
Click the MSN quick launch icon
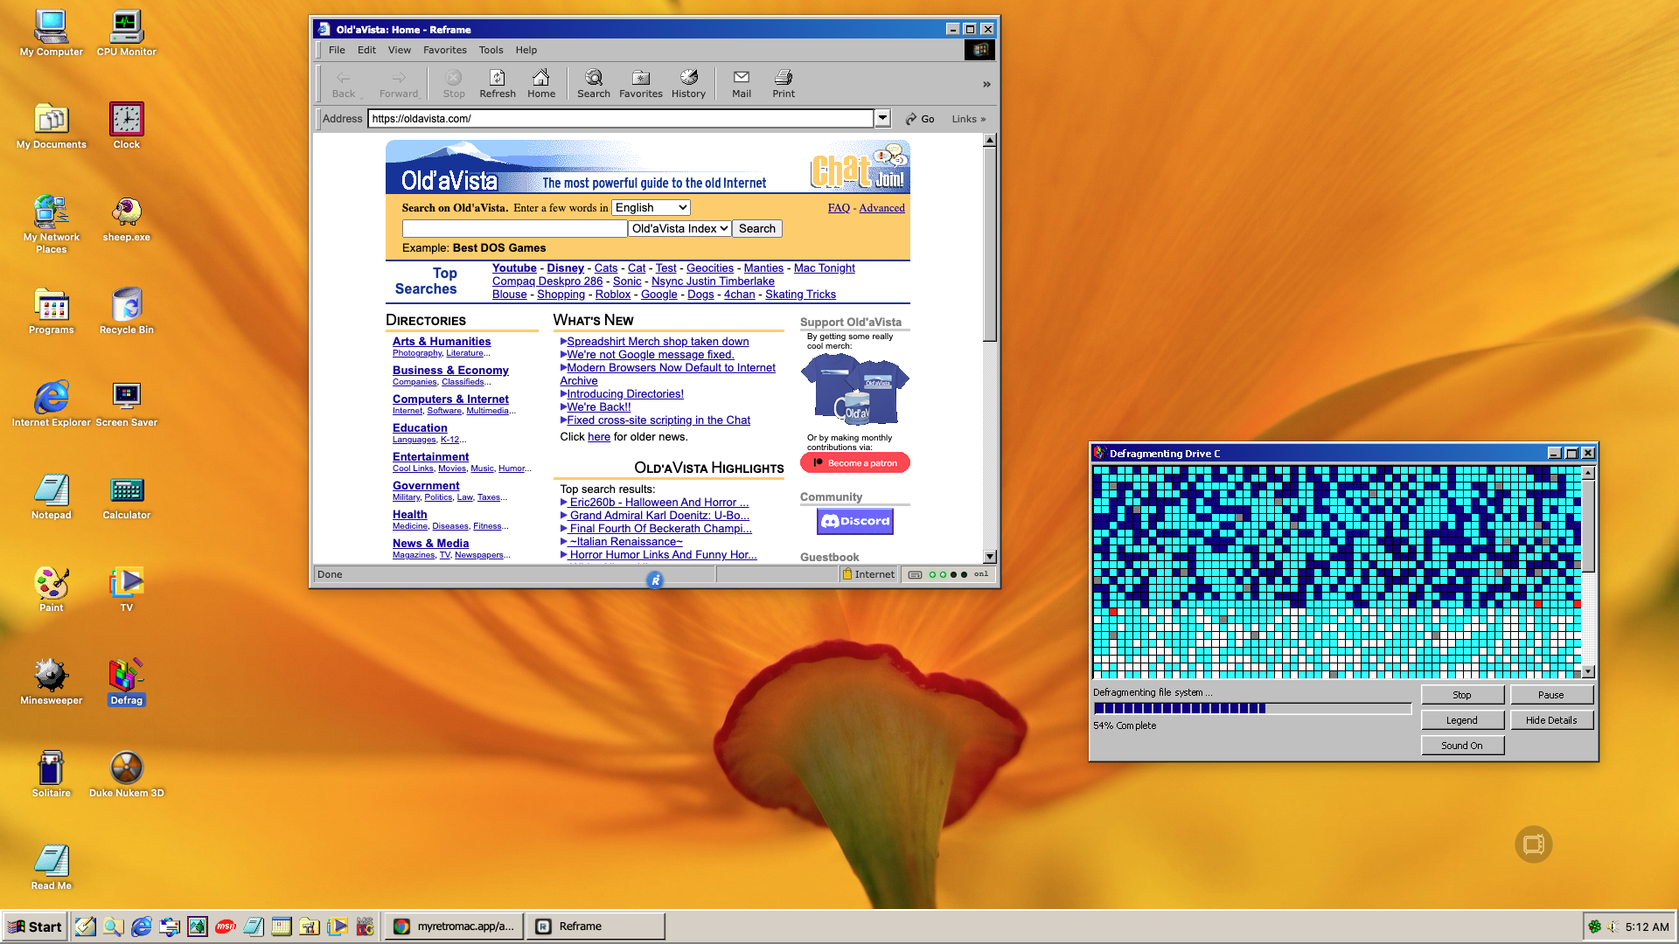[x=226, y=927]
